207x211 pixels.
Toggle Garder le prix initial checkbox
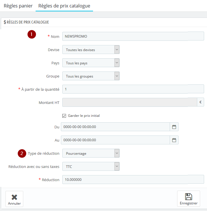click(64, 116)
